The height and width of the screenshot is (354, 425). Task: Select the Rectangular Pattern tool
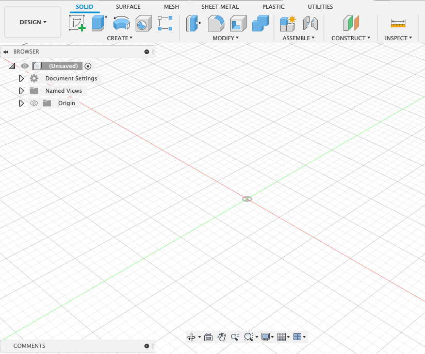[165, 23]
